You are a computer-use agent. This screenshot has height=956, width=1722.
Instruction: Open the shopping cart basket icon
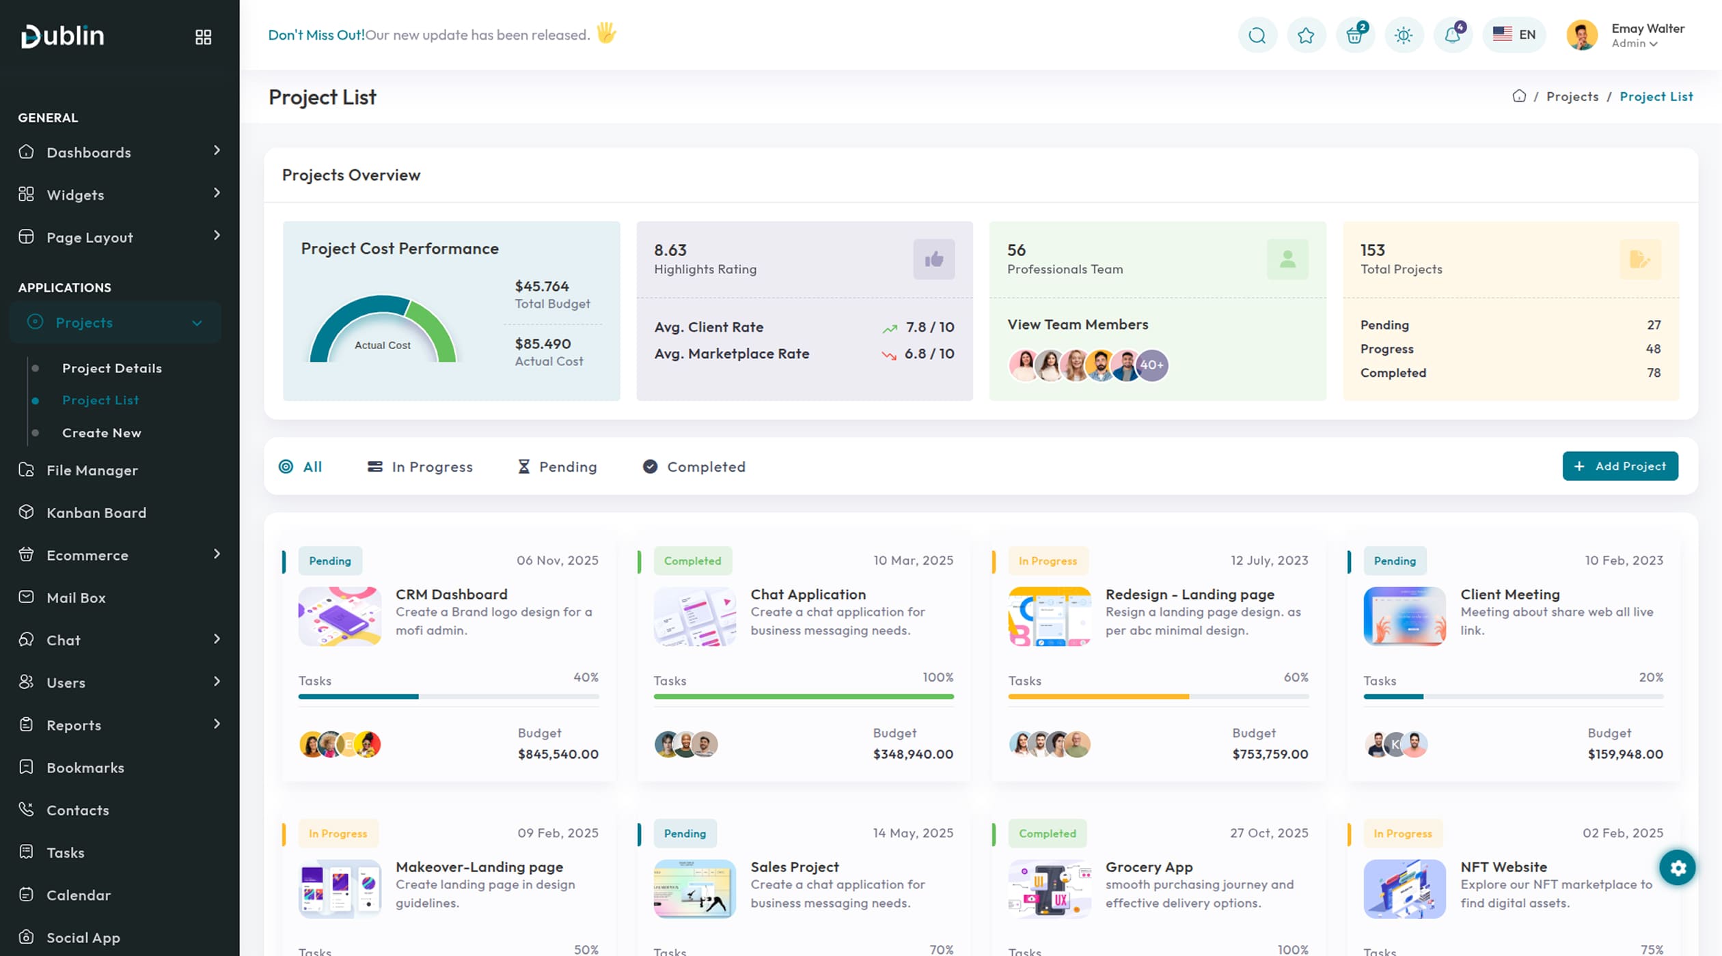tap(1354, 35)
